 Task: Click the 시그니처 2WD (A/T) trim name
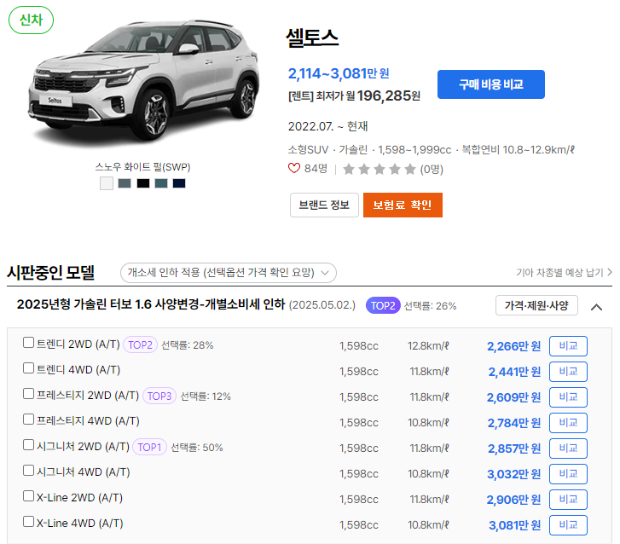point(83,446)
